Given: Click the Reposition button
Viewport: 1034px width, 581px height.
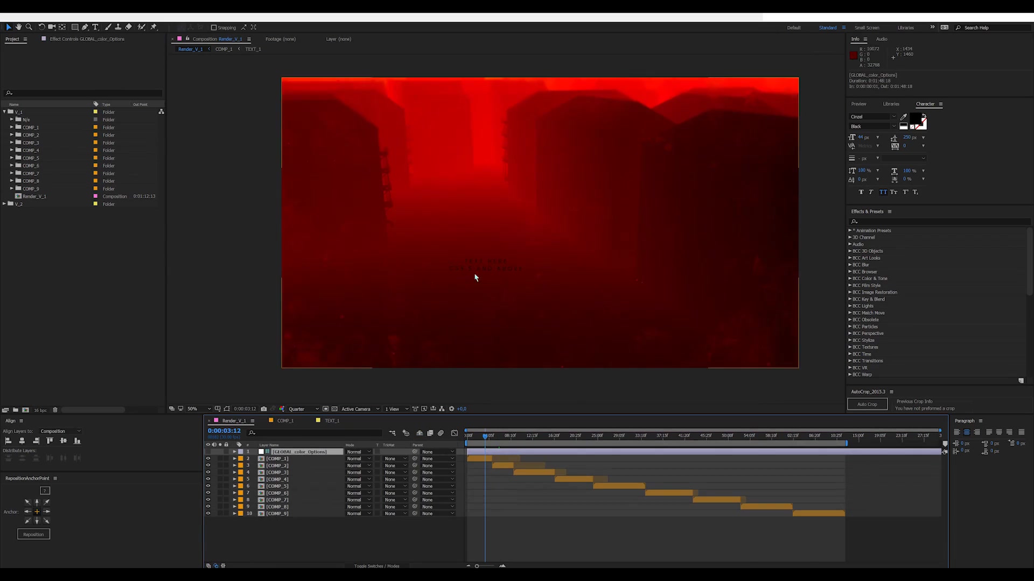Looking at the screenshot, I should pyautogui.click(x=33, y=534).
